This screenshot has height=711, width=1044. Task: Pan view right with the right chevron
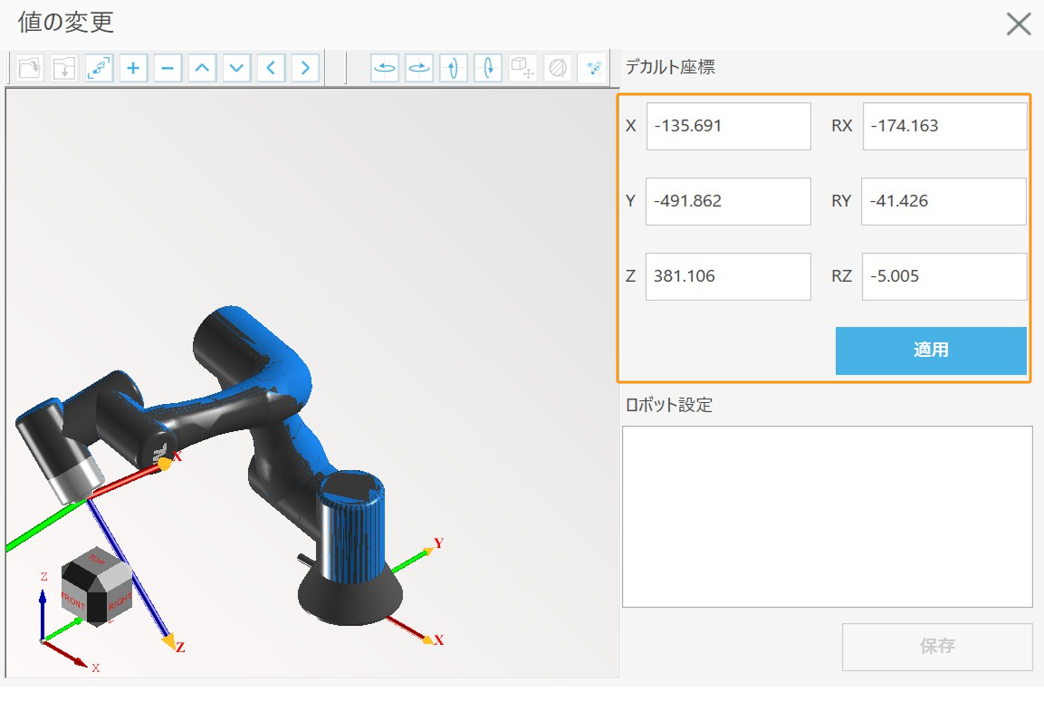(x=305, y=68)
